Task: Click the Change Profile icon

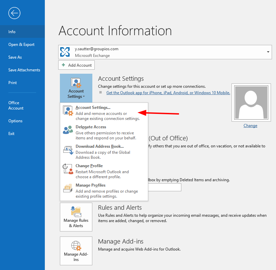Action: point(68,169)
